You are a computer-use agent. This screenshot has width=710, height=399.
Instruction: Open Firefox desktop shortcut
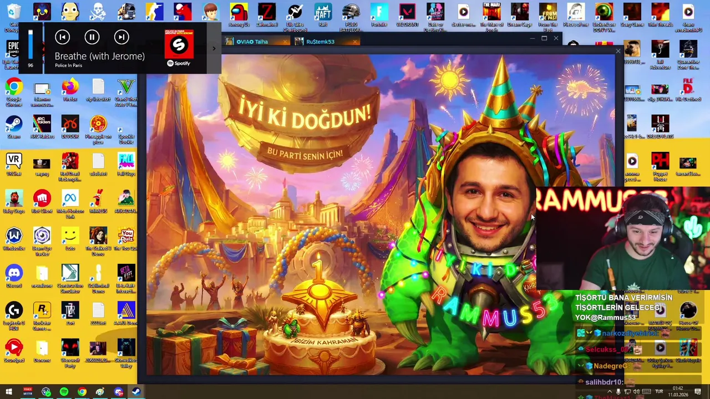click(70, 90)
